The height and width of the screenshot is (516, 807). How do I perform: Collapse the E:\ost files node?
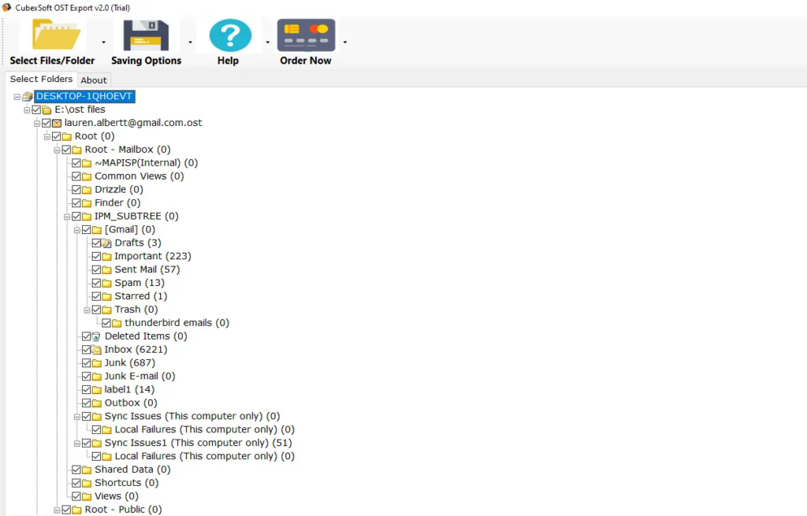tap(27, 110)
